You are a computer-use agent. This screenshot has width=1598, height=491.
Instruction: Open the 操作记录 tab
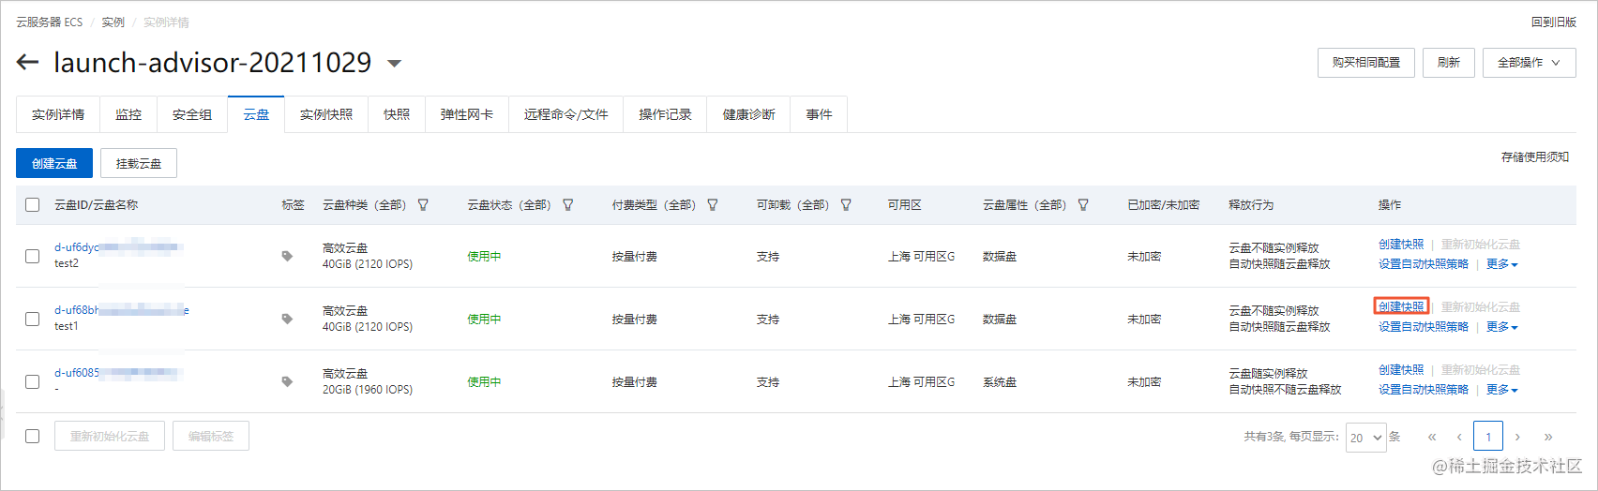pos(666,114)
